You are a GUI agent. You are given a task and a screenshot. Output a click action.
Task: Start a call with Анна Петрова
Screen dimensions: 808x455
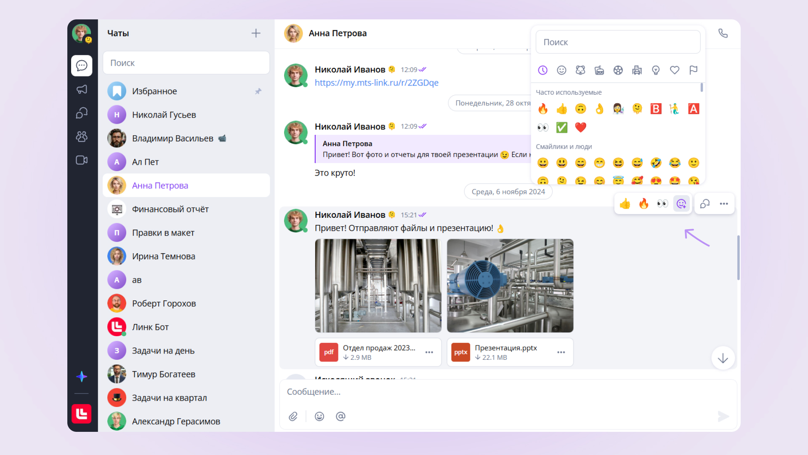pyautogui.click(x=723, y=33)
